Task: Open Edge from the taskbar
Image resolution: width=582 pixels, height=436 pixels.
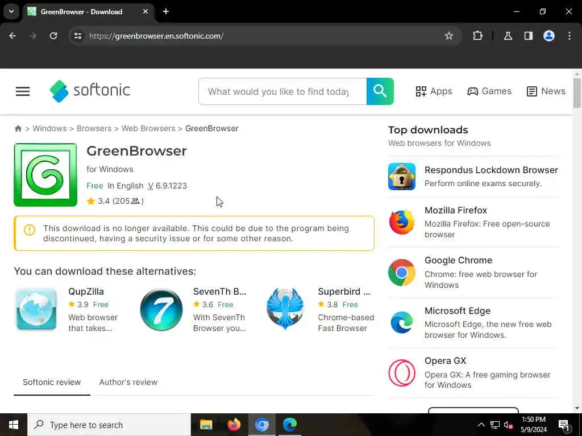Action: [x=289, y=425]
